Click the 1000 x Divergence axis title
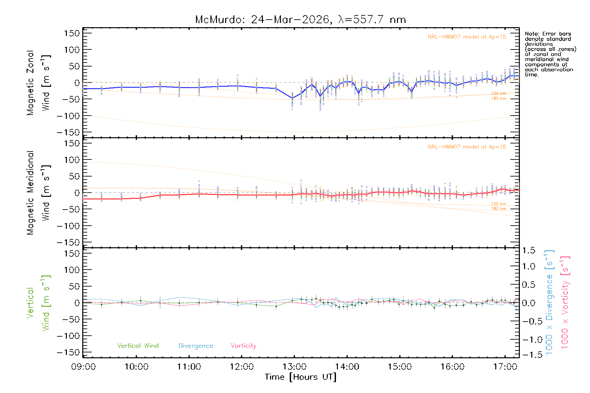This screenshot has width=590, height=393. [x=549, y=302]
